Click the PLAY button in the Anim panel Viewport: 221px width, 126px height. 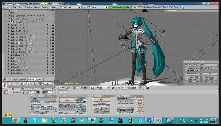point(97,108)
